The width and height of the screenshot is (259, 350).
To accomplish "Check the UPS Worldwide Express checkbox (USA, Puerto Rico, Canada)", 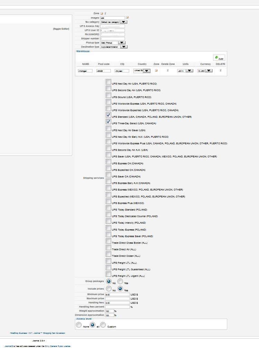I will [108, 102].
